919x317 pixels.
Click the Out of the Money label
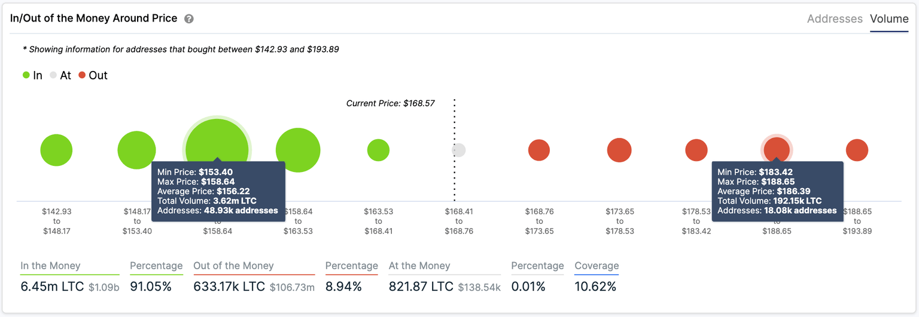pos(233,266)
